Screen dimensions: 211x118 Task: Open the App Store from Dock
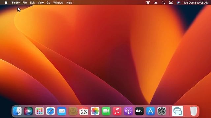[x=150, y=111]
